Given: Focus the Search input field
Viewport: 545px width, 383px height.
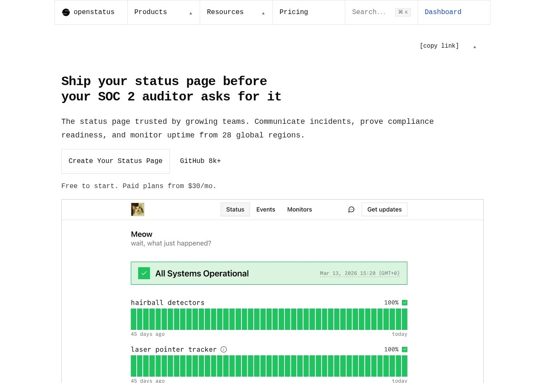Looking at the screenshot, I should pos(381,12).
